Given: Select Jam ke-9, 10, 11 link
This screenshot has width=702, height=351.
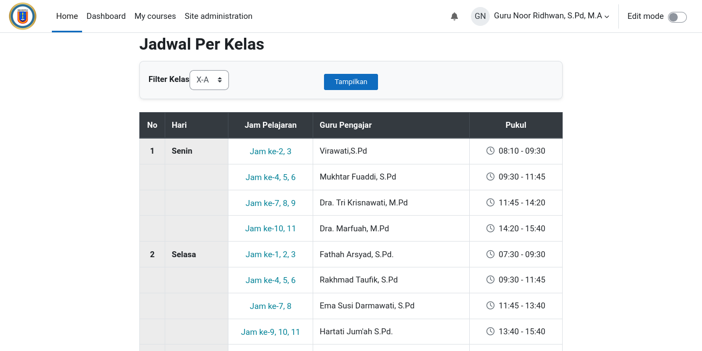Looking at the screenshot, I should tap(271, 332).
